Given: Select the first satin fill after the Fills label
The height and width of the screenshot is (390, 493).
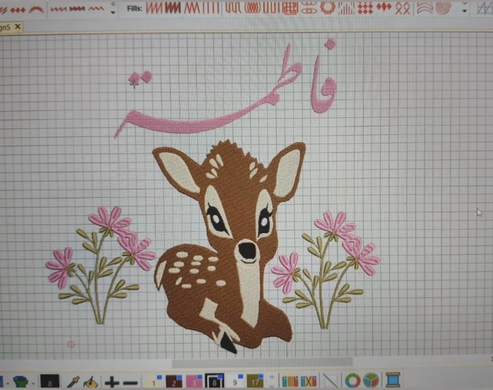Looking at the screenshot, I should point(154,8).
